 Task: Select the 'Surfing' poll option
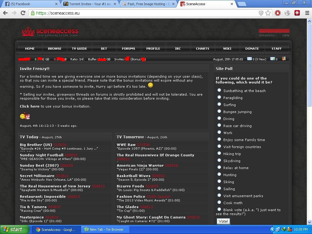(x=219, y=104)
